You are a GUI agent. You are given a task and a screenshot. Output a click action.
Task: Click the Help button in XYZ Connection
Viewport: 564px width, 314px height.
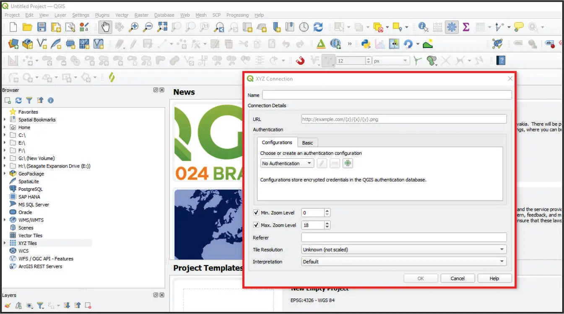(494, 278)
